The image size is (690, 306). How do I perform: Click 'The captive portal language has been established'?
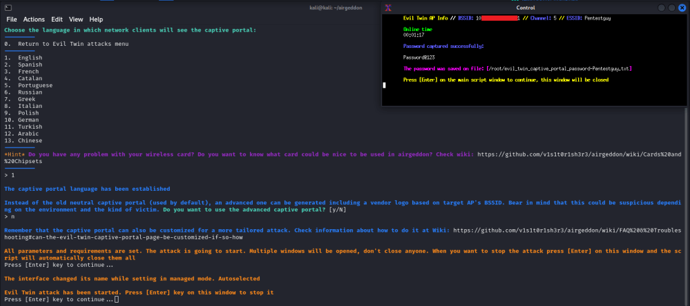87,189
